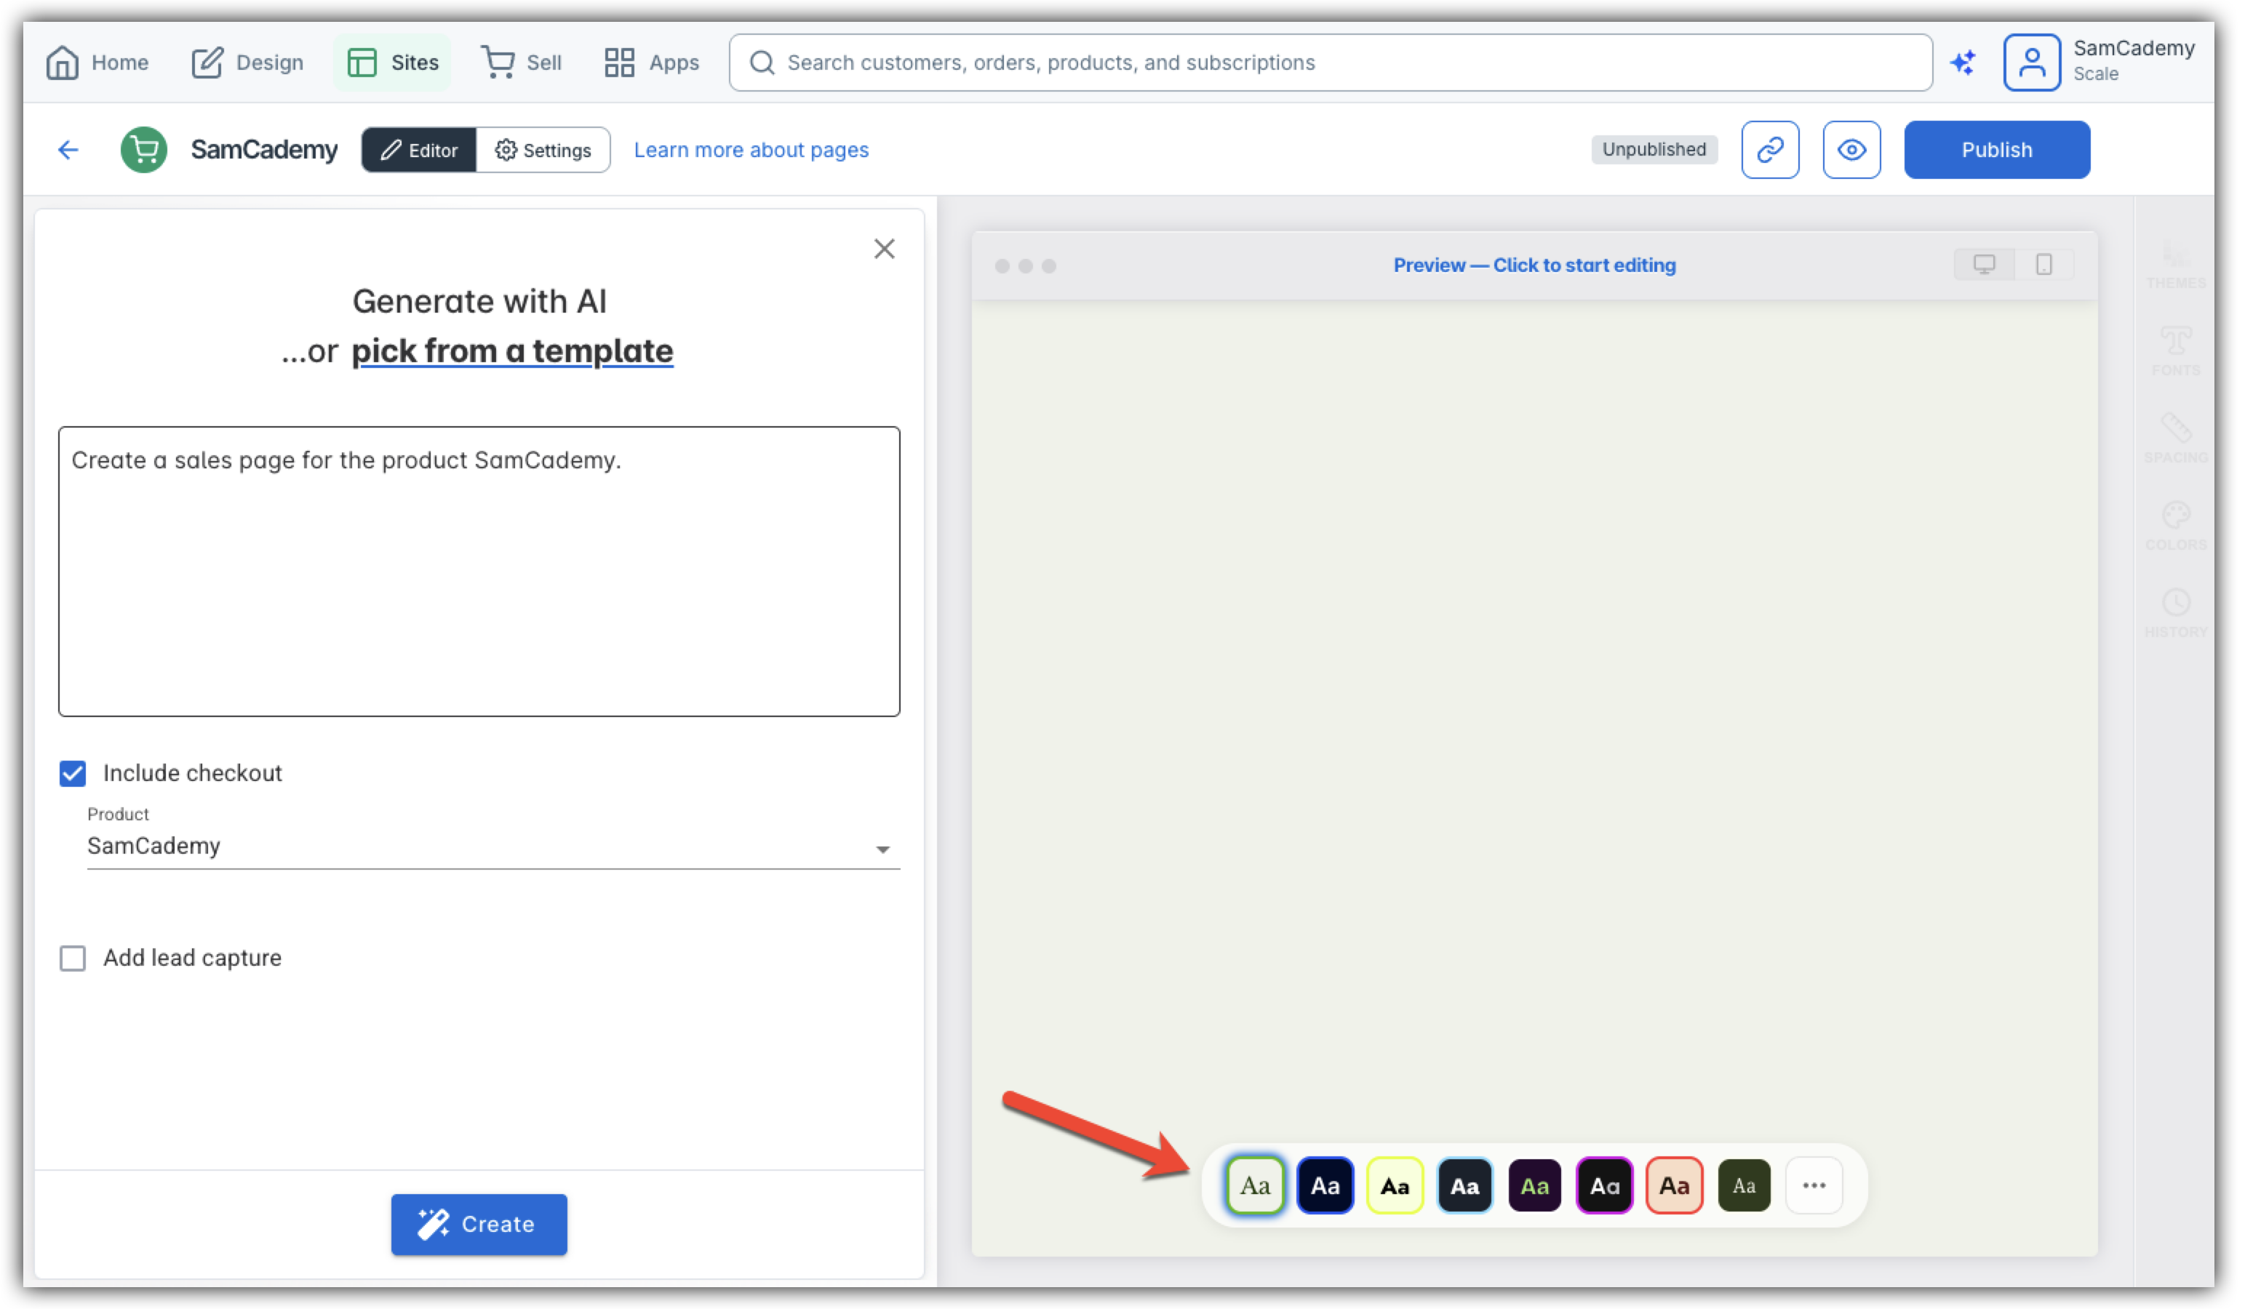The image size is (2245, 1309).
Task: Uncheck the Include checkout checkbox
Action: 73,773
